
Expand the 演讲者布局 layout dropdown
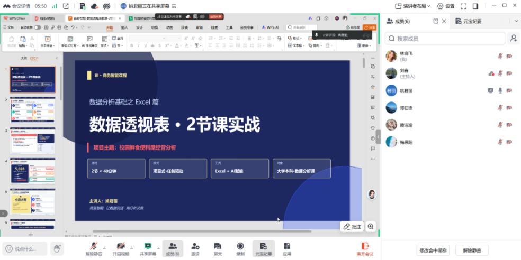[412, 6]
